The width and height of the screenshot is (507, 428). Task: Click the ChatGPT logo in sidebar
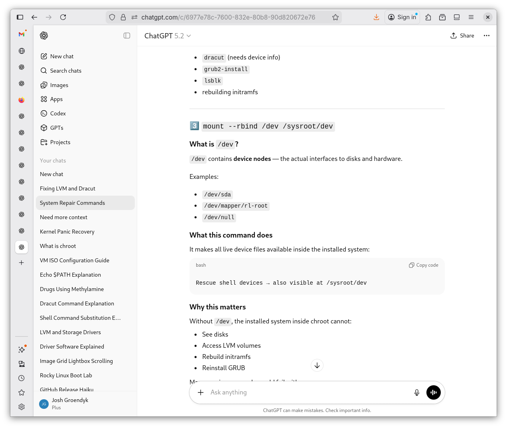[44, 36]
